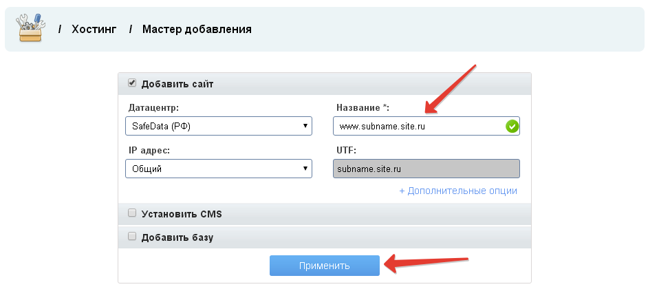Click the IP адрес field label
The height and width of the screenshot is (289, 648).
pos(149,150)
